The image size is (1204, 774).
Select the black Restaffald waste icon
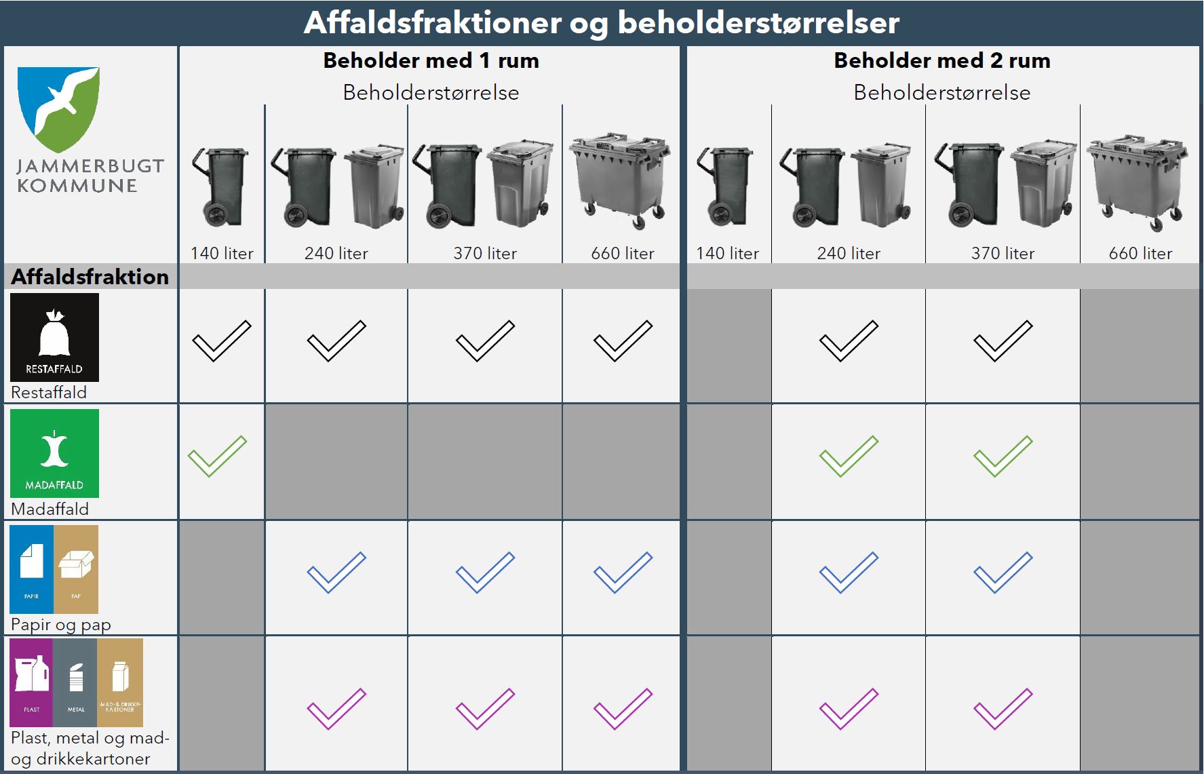pos(54,337)
